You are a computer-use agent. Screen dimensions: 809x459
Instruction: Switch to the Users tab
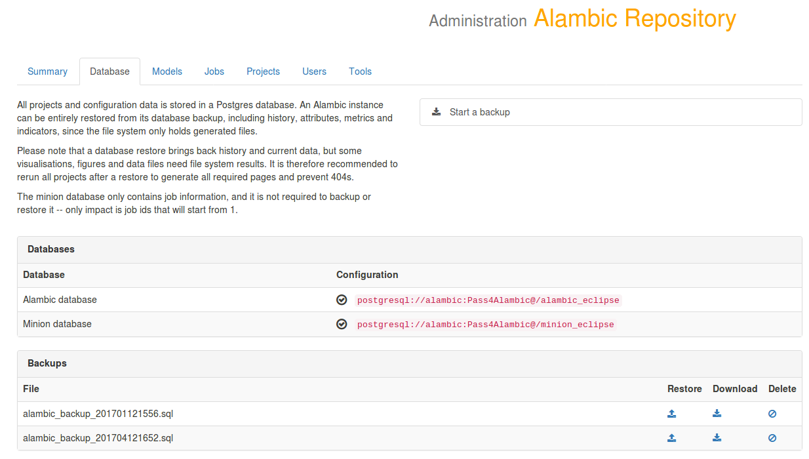click(x=314, y=71)
